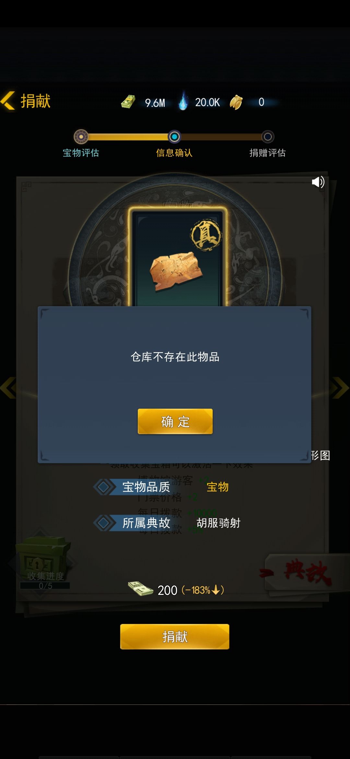This screenshot has height=759, width=350.
Task: Tap the 真 authenticity seal icon
Action: point(206,235)
